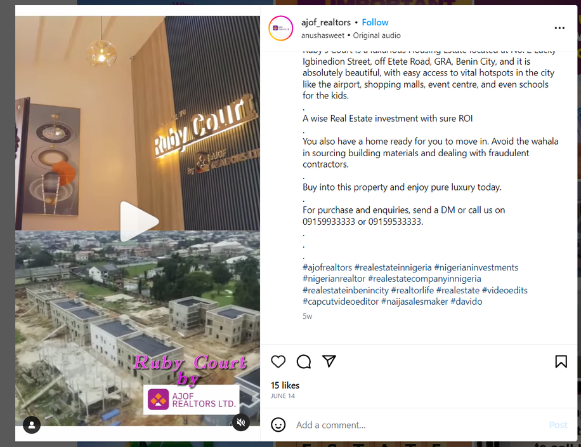This screenshot has height=447, width=581.
Task: Submit comment with Post button
Action: [x=558, y=425]
